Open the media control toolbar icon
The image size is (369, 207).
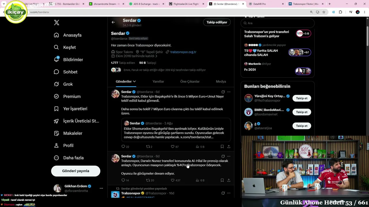click(x=351, y=12)
